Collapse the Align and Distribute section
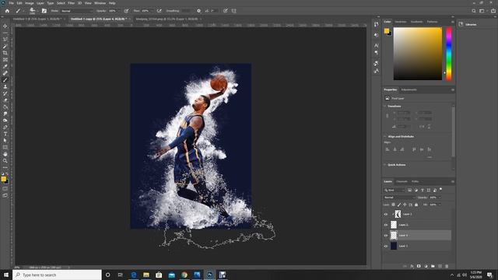498x280 pixels. click(x=385, y=137)
